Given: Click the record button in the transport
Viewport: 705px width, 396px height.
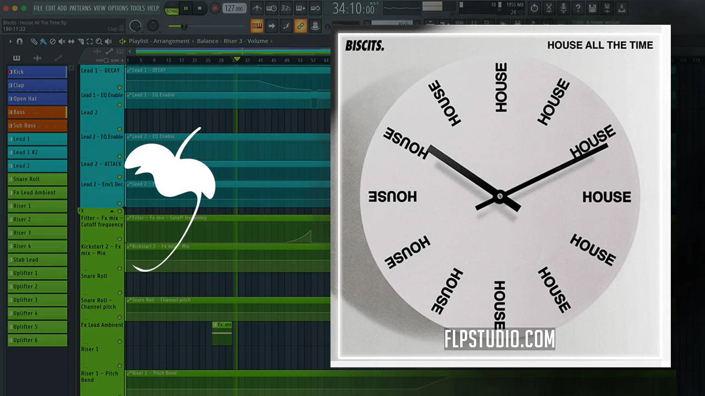Looking at the screenshot, I should (215, 8).
